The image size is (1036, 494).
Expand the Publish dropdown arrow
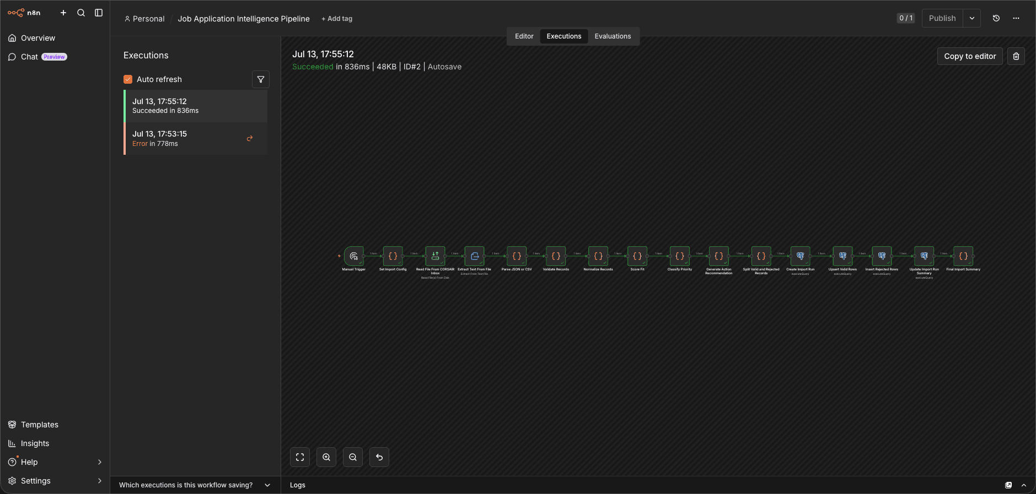972,18
